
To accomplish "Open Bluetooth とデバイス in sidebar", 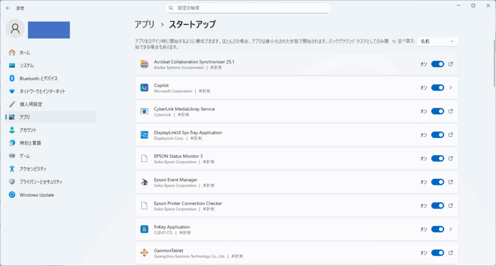I will pos(39,78).
